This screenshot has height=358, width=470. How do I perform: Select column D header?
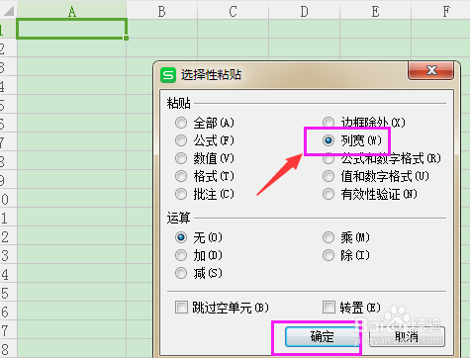click(x=304, y=11)
